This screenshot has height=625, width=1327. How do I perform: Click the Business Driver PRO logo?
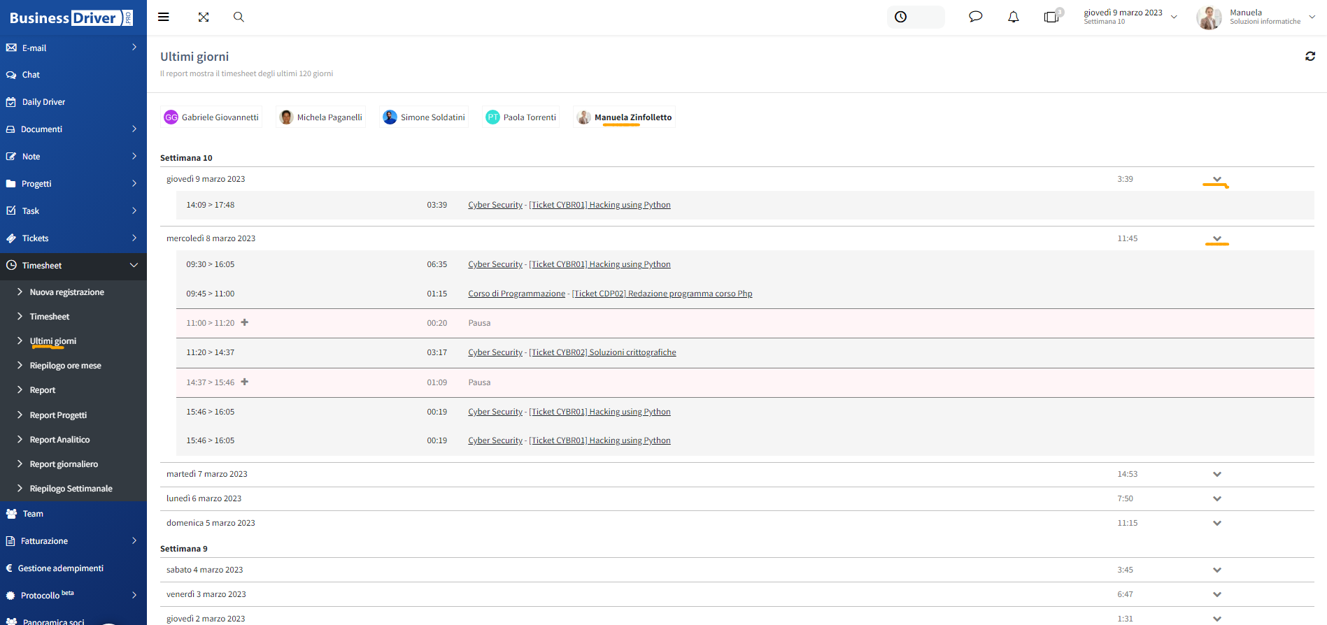pos(71,18)
